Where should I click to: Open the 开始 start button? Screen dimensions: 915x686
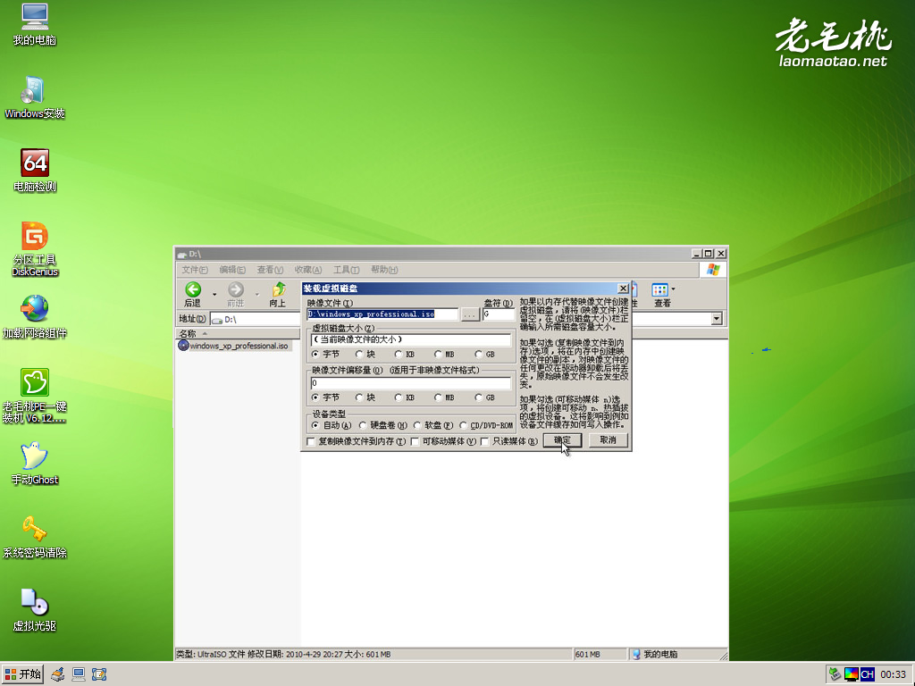(22, 674)
